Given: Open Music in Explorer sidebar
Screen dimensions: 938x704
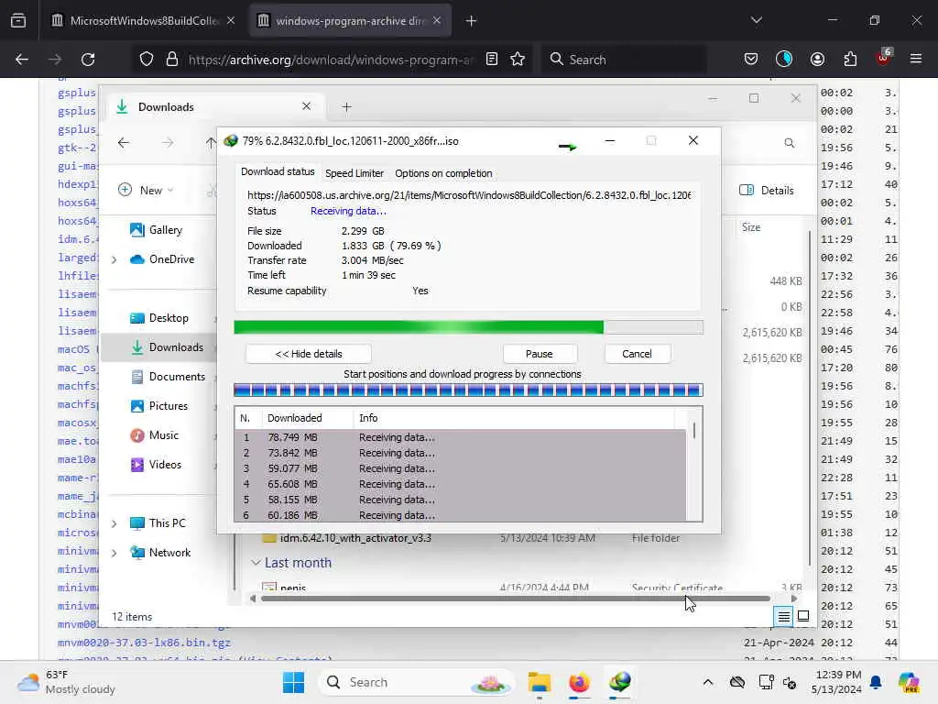Looking at the screenshot, I should (x=154, y=435).
